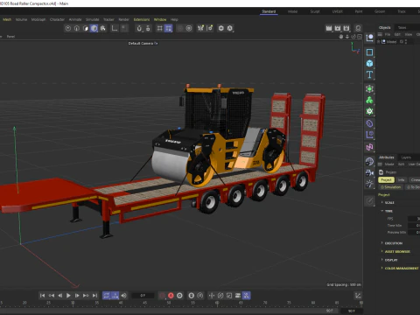Open Render Settings clapperboard gear icon
Image resolution: width=420 pixels, height=315 pixels.
[346, 28]
